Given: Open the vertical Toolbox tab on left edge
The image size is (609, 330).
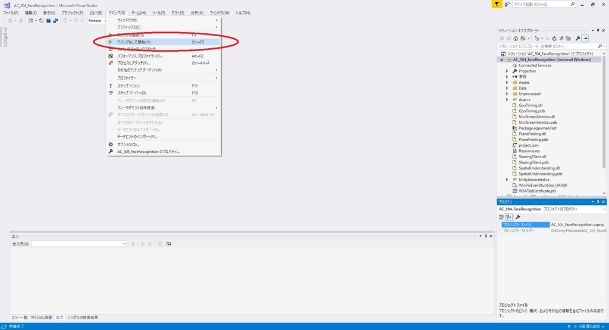Looking at the screenshot, I should coord(5,37).
